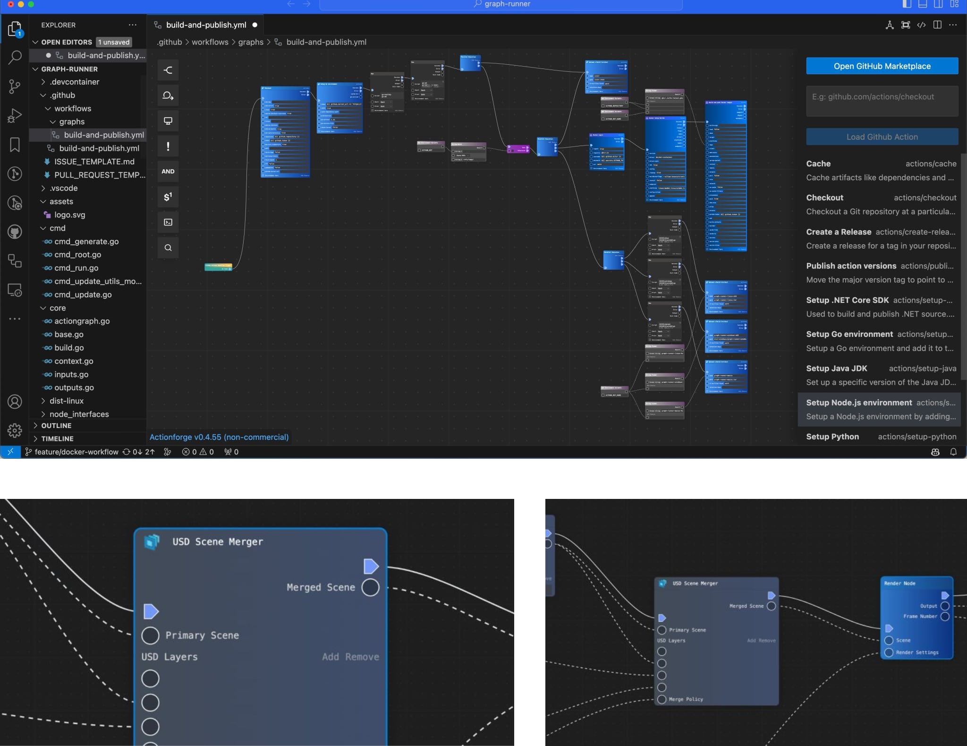
Task: Toggle the primary side bar layout icon
Action: pos(907,4)
